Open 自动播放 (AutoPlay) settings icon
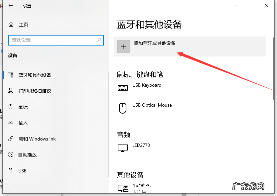Screen dimensions: 277x196 (x=10, y=154)
